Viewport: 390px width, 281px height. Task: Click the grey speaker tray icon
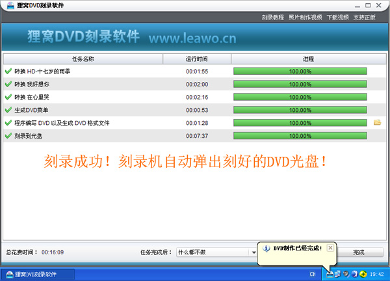(346, 274)
